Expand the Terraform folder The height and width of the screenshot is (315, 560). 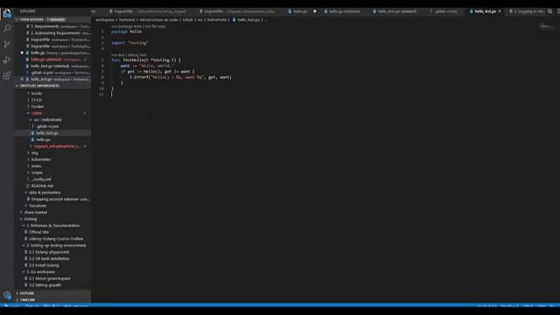click(x=38, y=206)
